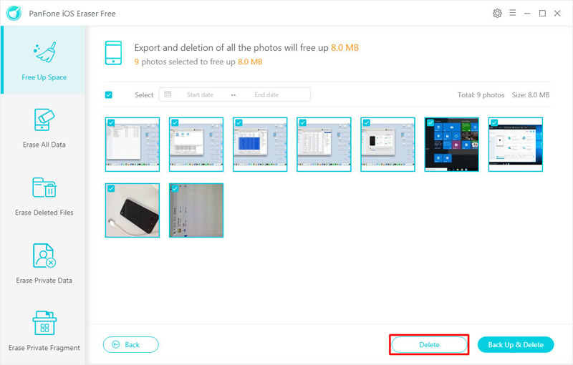
Task: Select the blue spreadsheet screenshot thumbnail
Action: [260, 145]
